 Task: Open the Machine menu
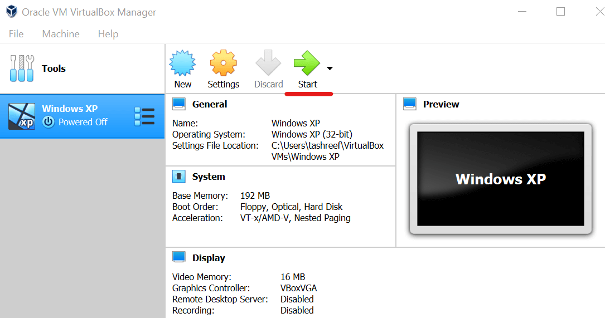(61, 34)
